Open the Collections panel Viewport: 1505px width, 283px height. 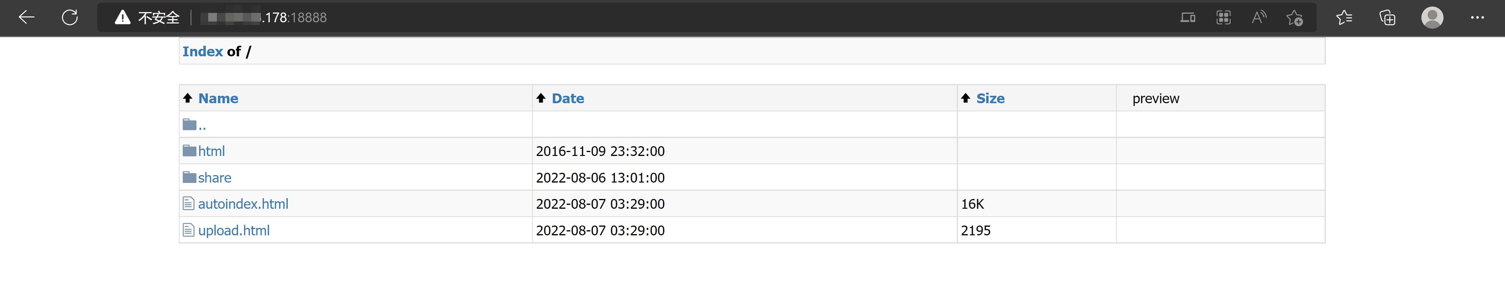tap(1387, 18)
